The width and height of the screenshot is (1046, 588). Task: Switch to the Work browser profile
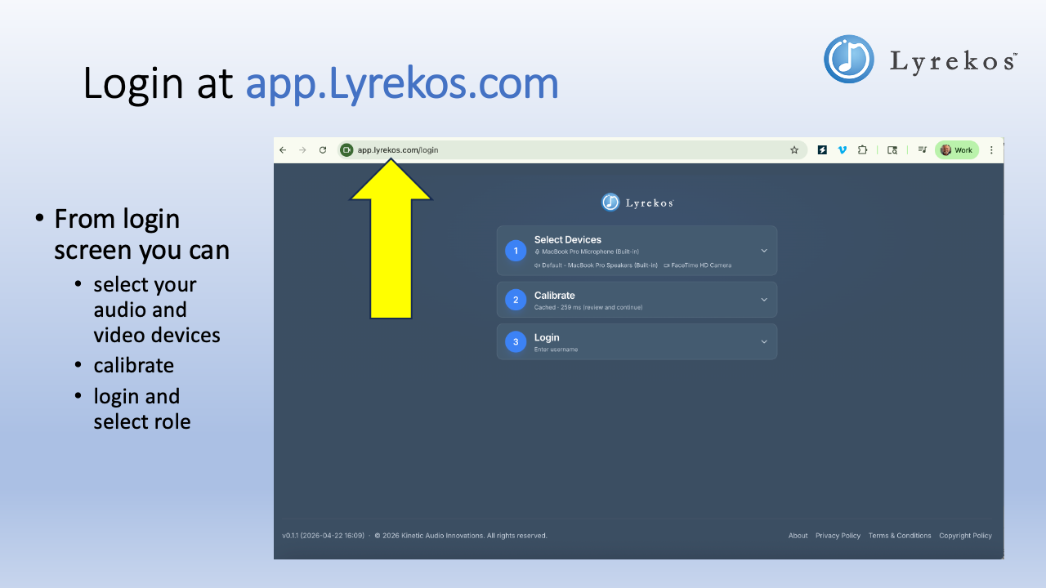coord(956,149)
